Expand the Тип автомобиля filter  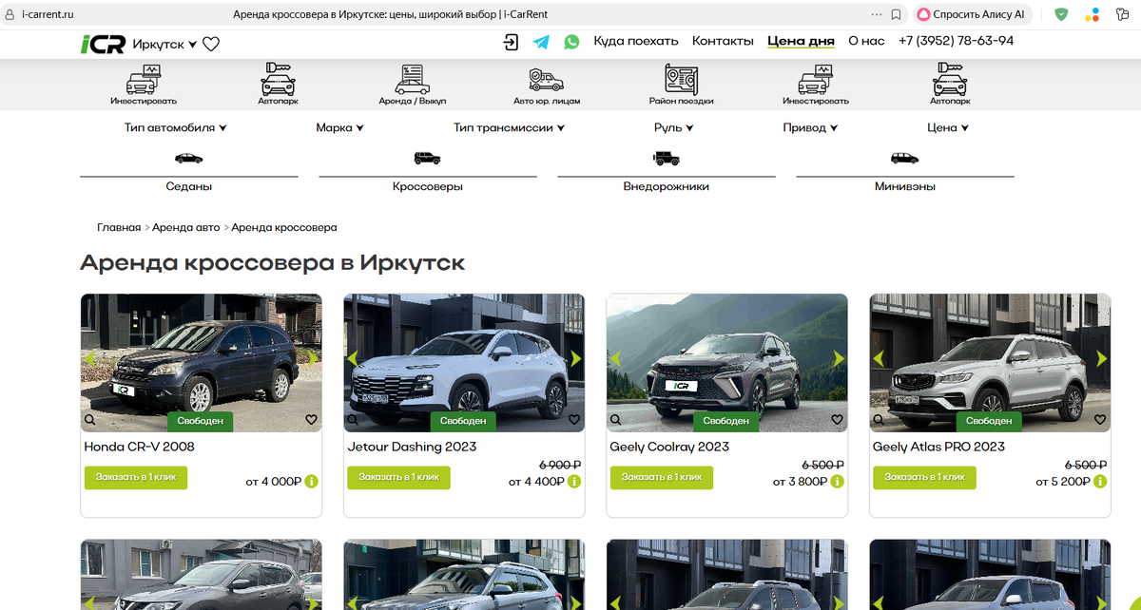(176, 127)
